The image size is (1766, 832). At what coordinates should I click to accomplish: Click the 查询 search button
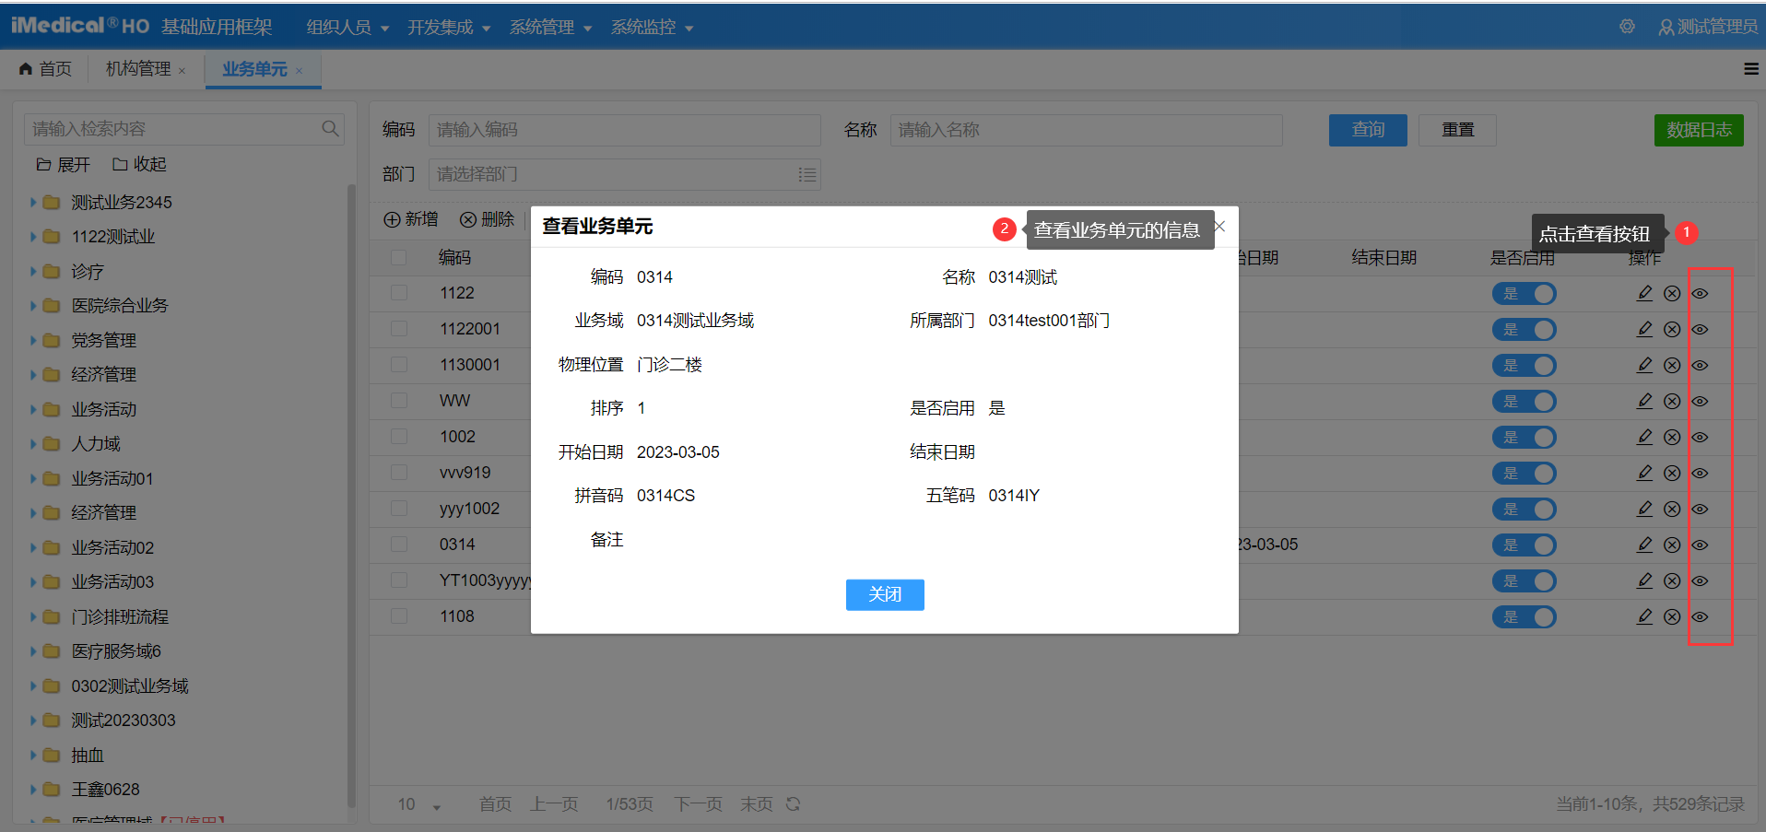pyautogui.click(x=1368, y=130)
